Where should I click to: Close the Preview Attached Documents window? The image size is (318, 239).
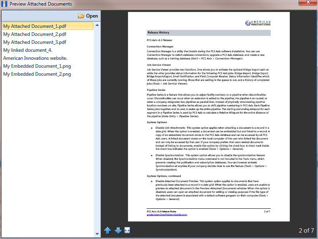tap(308, 2)
